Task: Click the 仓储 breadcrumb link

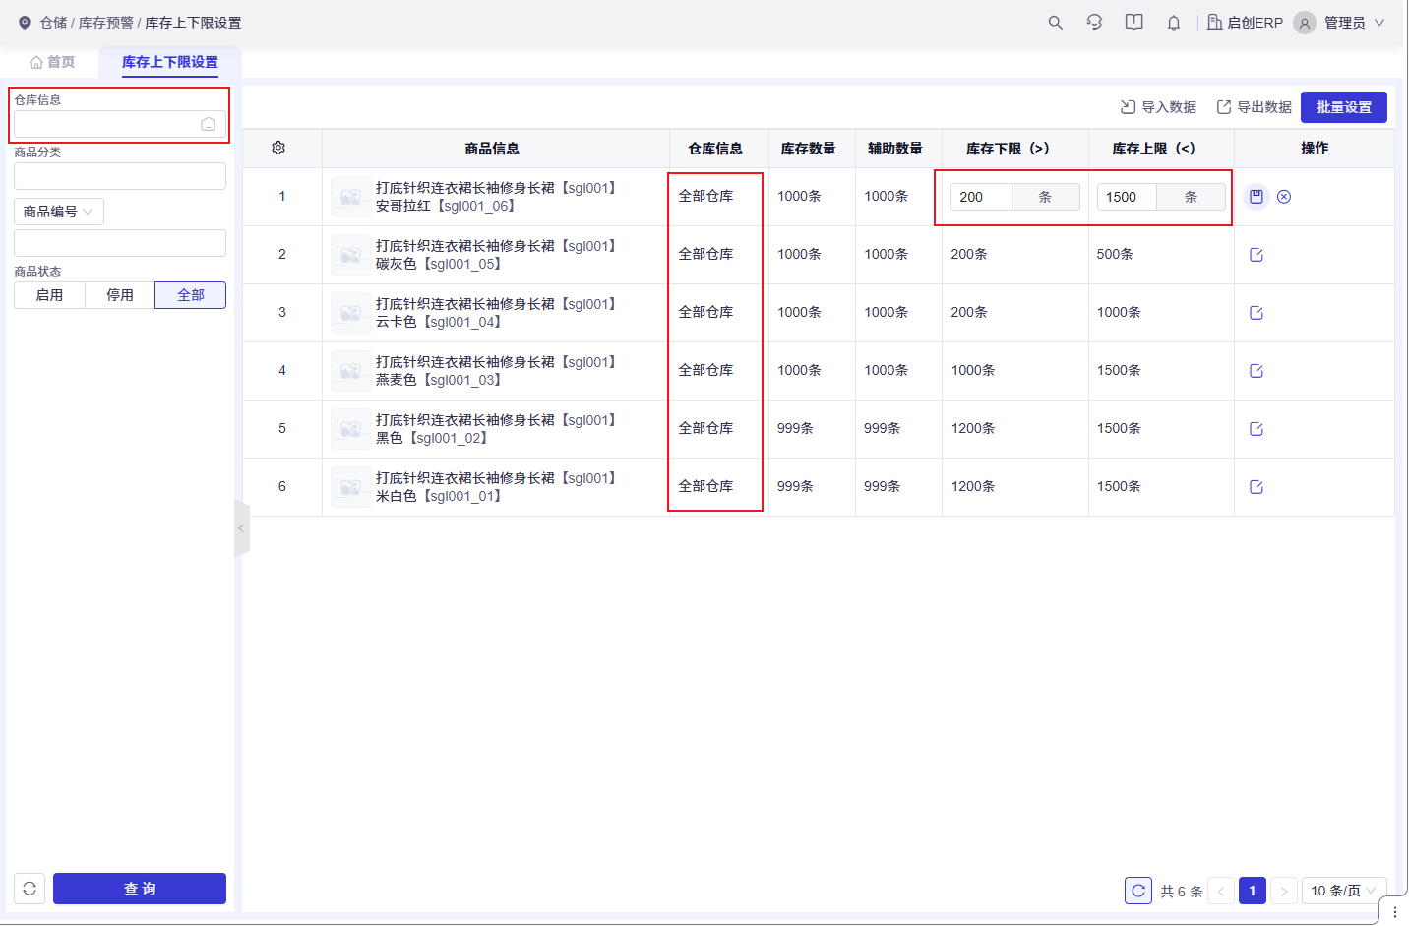Action: point(54,22)
